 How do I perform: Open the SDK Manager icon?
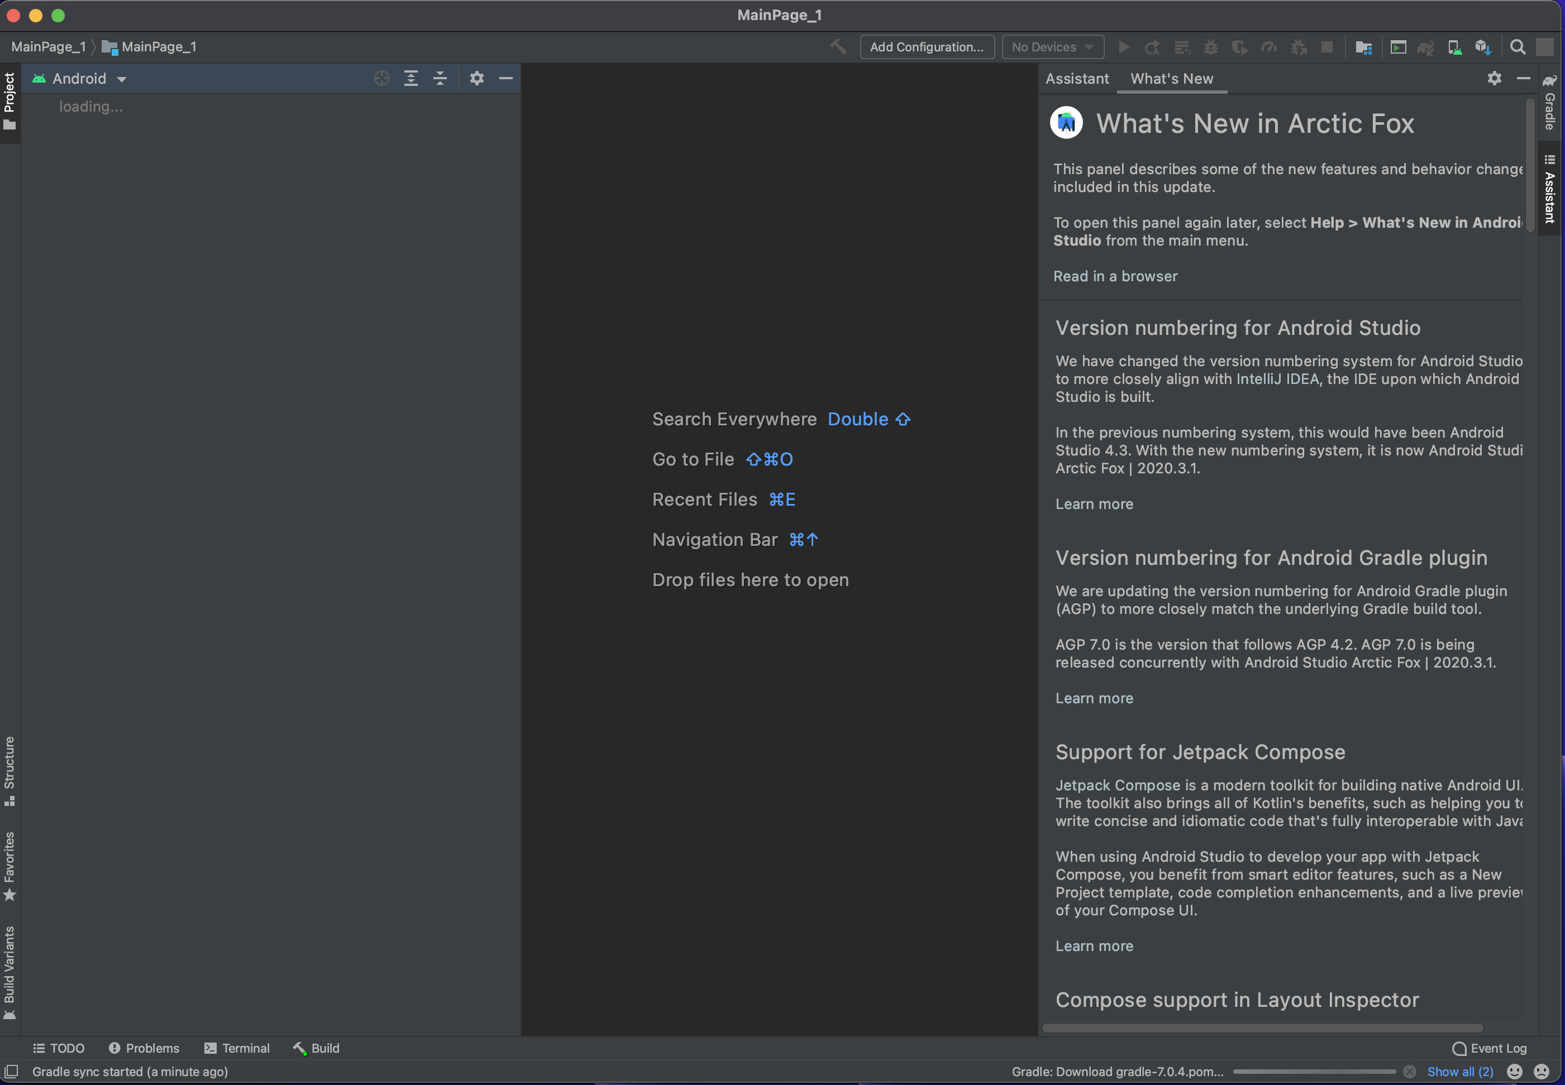1483,47
